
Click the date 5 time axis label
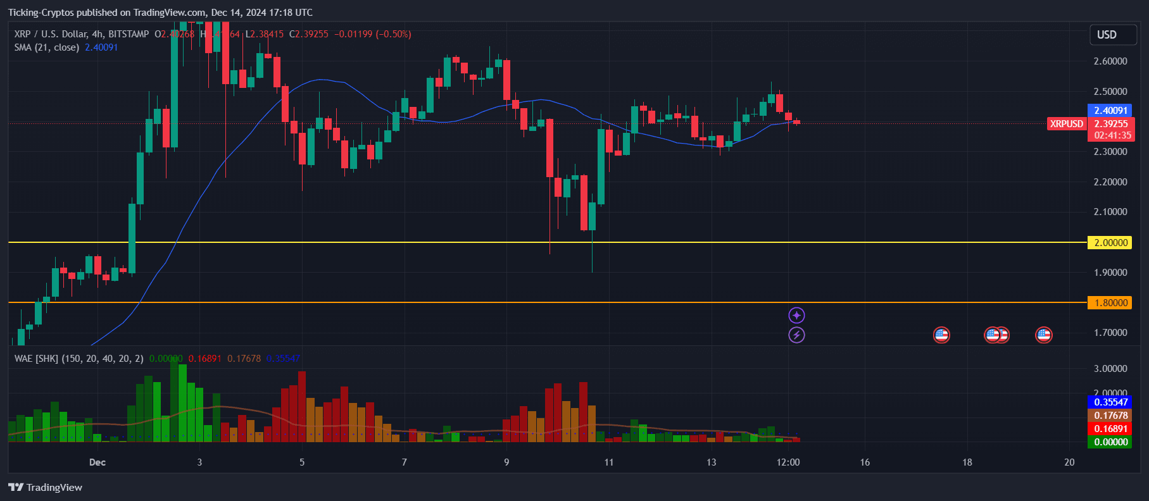[302, 462]
